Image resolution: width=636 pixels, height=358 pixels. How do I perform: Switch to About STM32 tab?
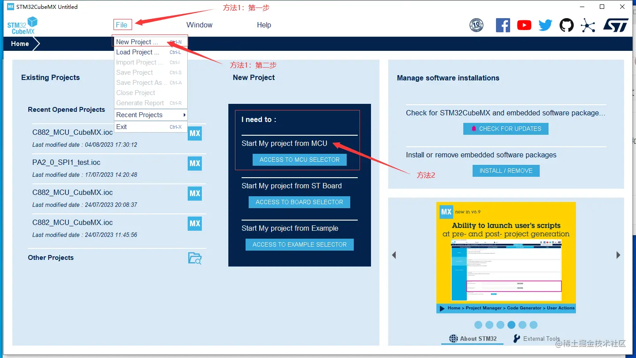pos(473,339)
